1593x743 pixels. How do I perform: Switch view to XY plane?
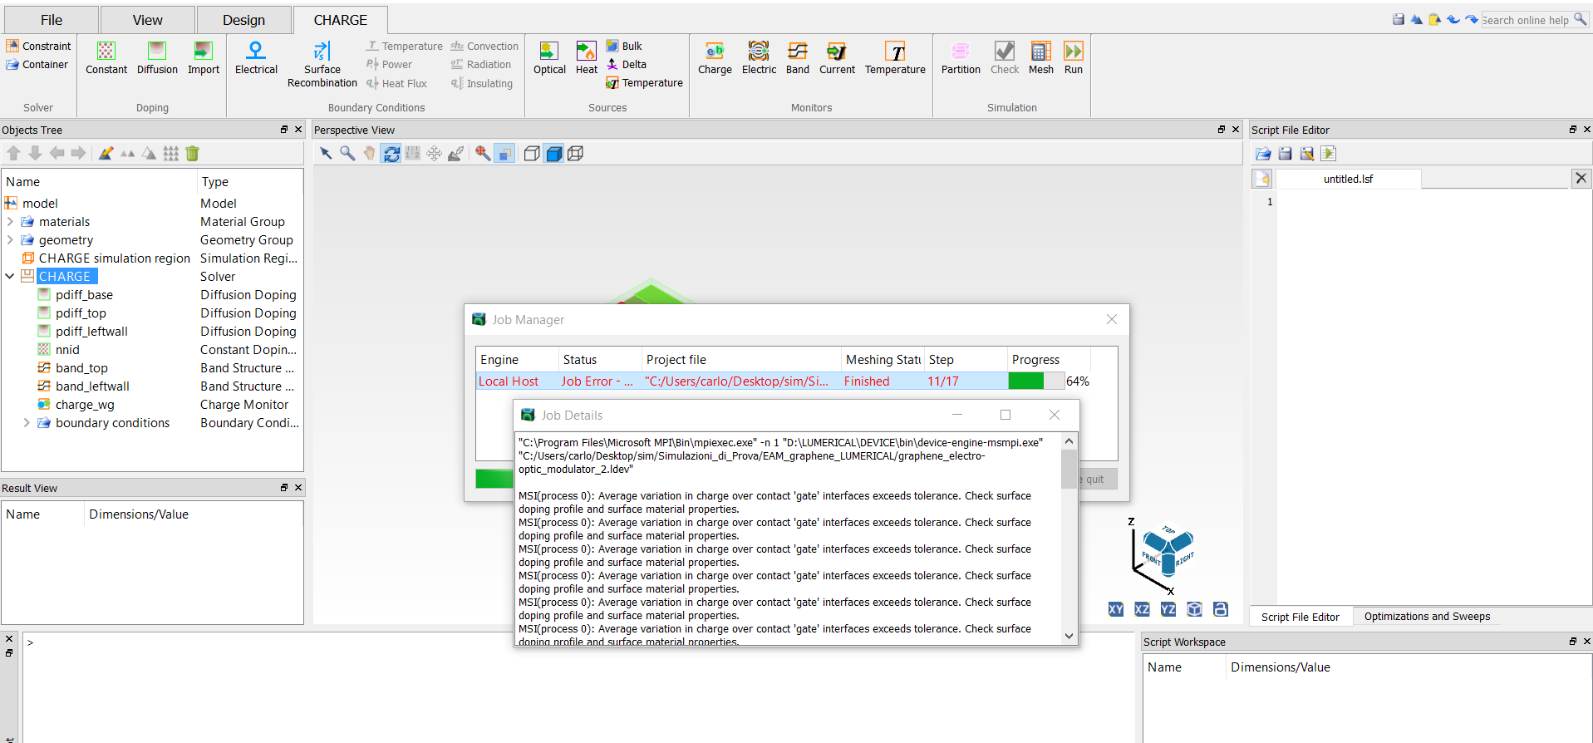(1116, 609)
